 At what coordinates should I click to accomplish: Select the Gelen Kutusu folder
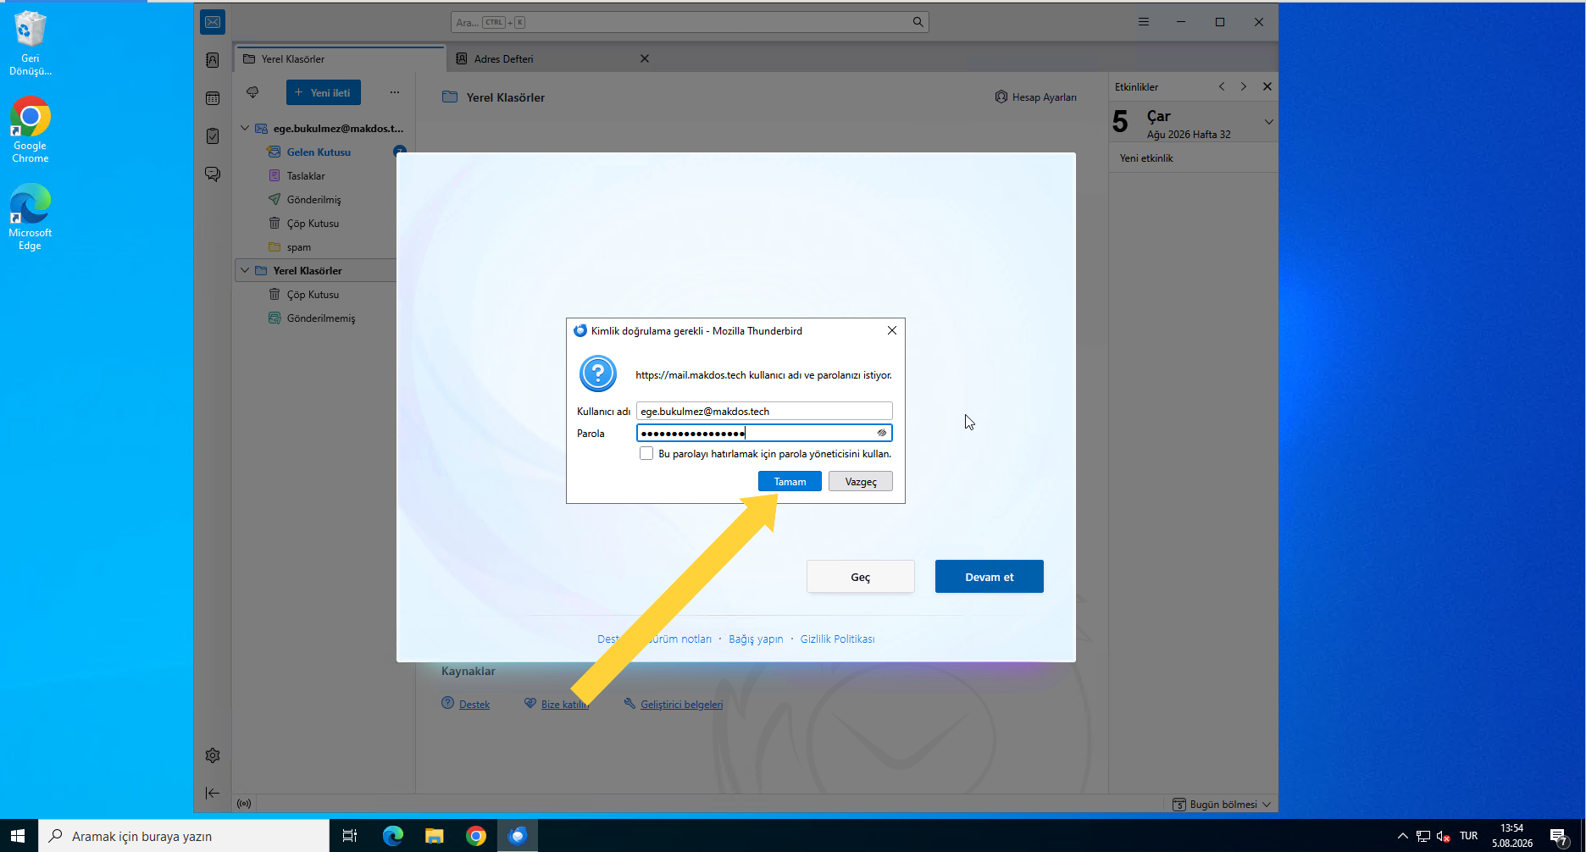click(x=319, y=152)
